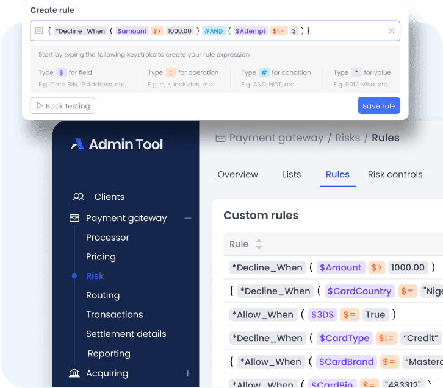Viewport: 443px width, 388px height.
Task: Click the Admin Tool logo icon
Action: click(x=77, y=144)
